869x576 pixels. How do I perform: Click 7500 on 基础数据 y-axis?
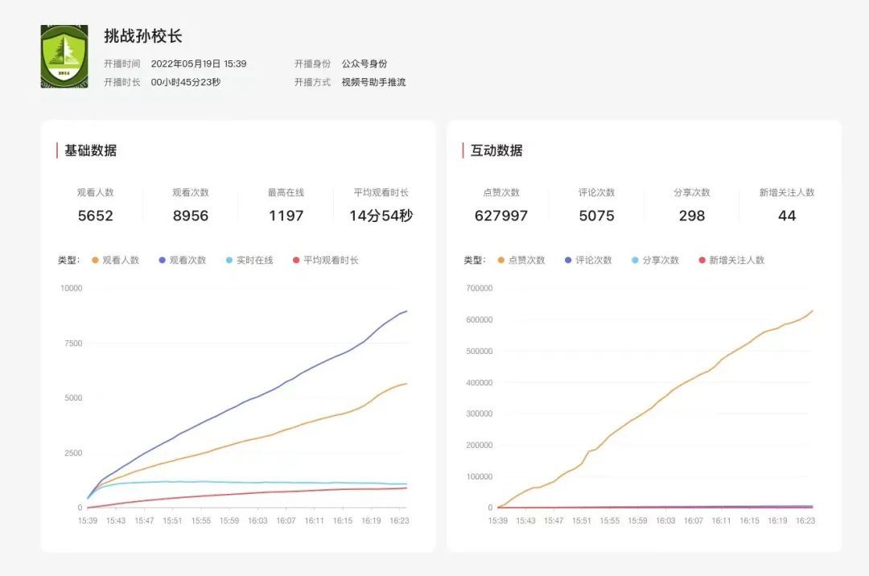coord(73,344)
